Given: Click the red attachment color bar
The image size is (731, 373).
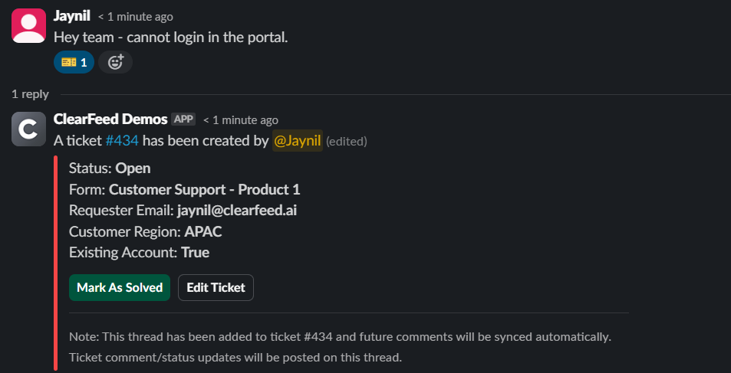Looking at the screenshot, I should (55, 262).
